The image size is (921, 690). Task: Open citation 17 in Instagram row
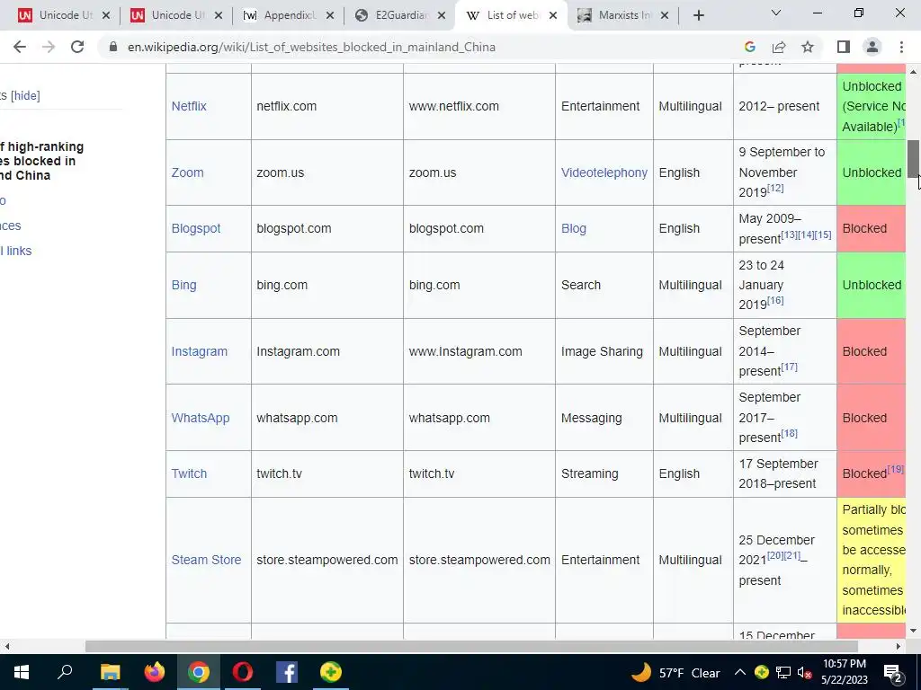click(790, 367)
